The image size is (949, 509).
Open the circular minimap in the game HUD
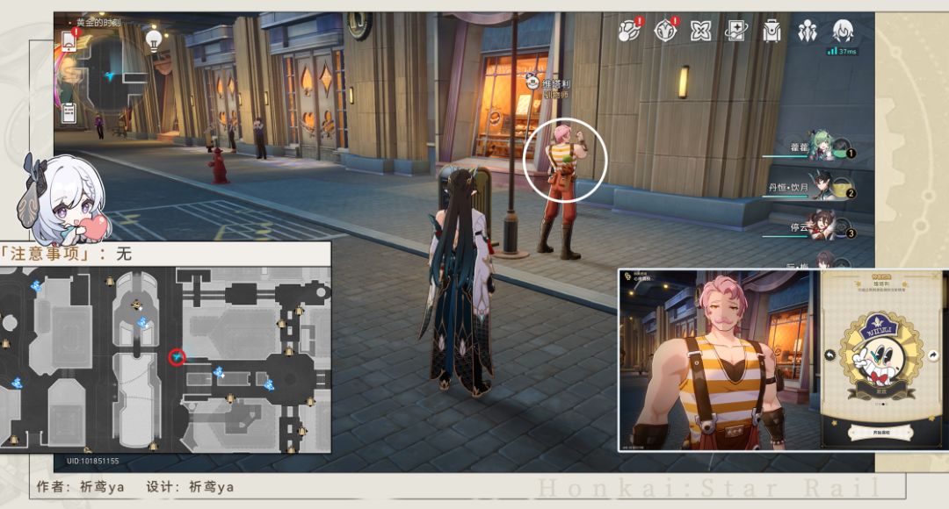tap(111, 75)
